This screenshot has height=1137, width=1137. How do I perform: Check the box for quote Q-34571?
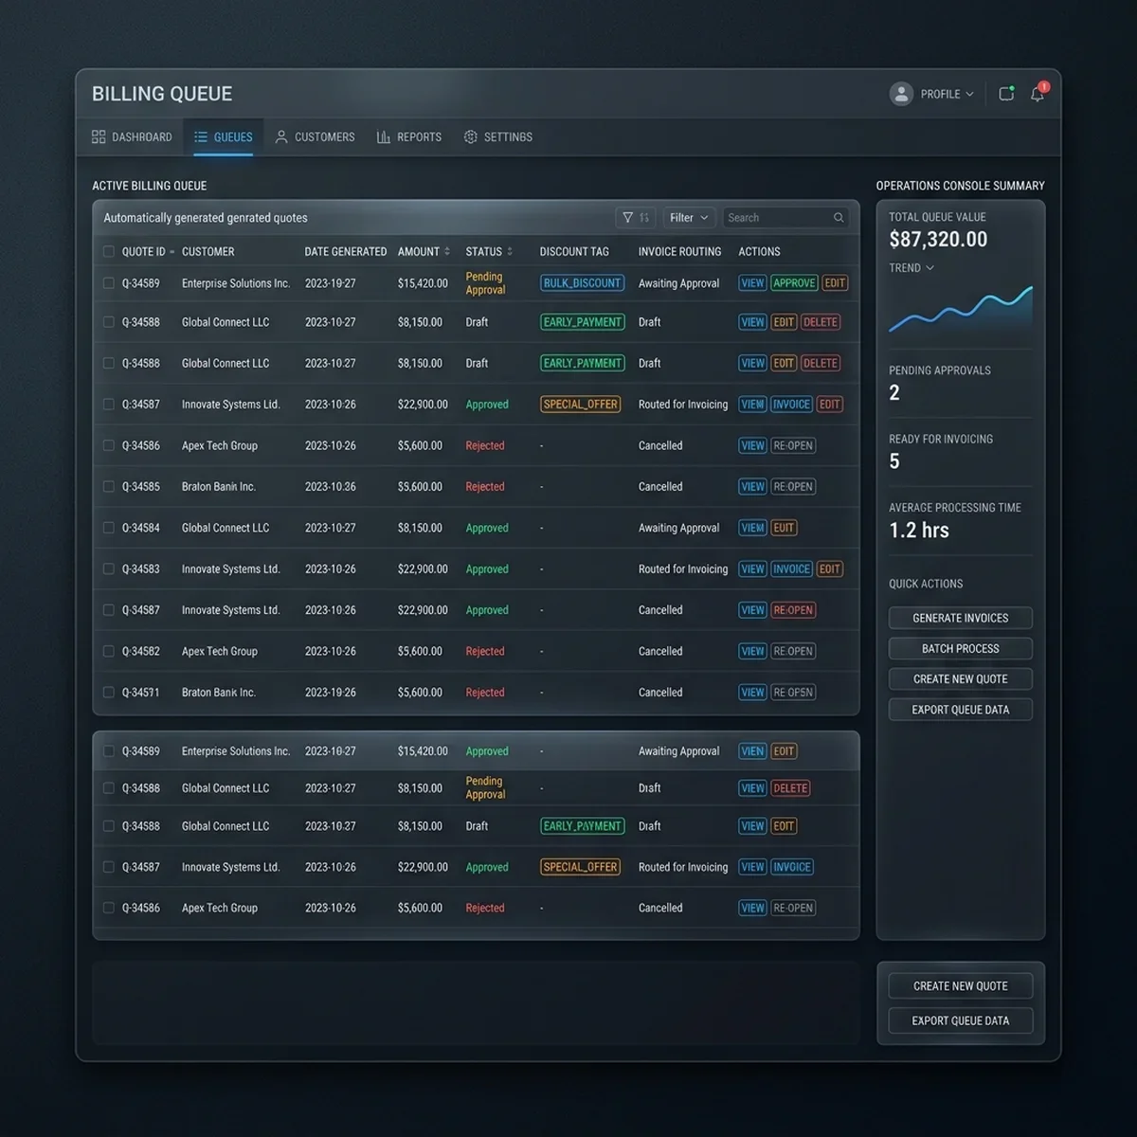pyautogui.click(x=108, y=693)
